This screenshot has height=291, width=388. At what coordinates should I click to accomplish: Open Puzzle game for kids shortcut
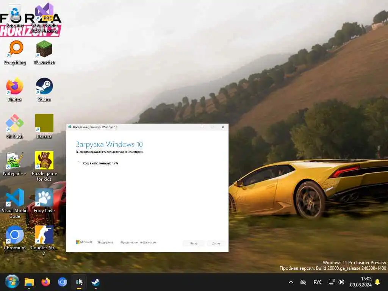(44, 166)
